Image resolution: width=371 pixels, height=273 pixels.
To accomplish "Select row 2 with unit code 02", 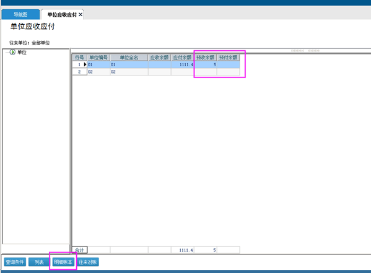I will tap(156, 72).
